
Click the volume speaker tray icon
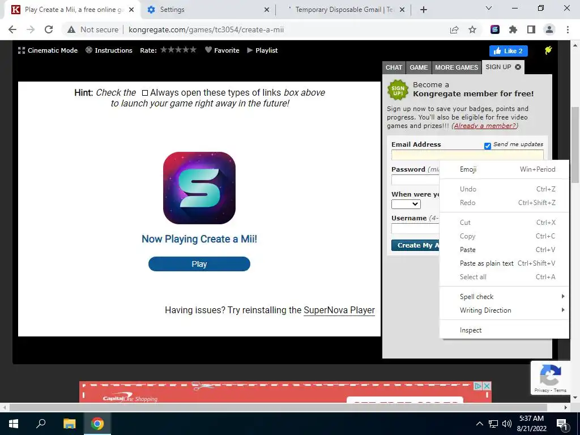(x=507, y=424)
